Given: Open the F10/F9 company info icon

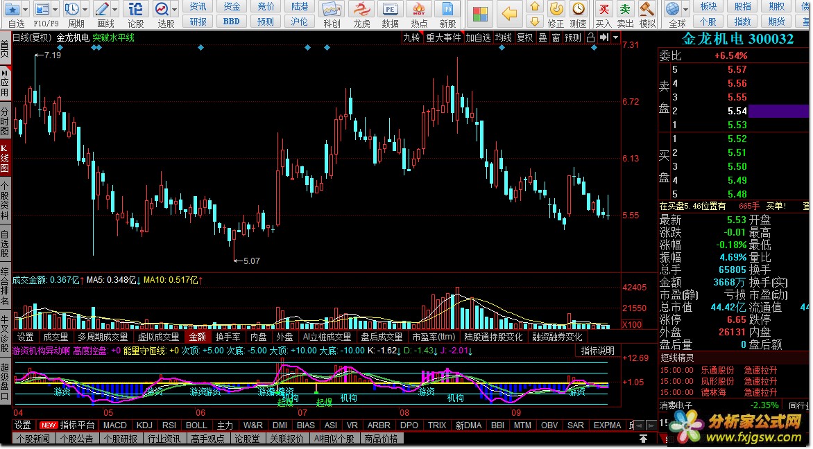Looking at the screenshot, I should click(42, 9).
